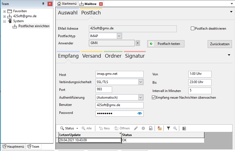
Task: Click the 42Soft@gmx.de inbox tray icon
Action: (10, 16)
